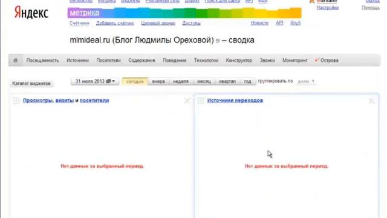
Task: Close the Источники переходов widget
Action: pos(371,101)
